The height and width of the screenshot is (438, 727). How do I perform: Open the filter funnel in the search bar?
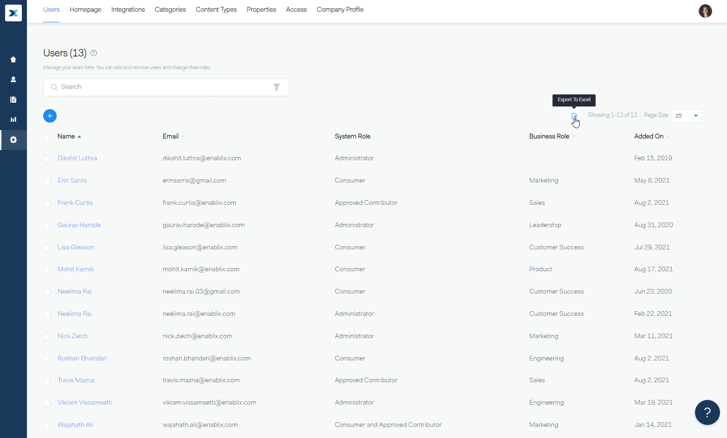277,87
